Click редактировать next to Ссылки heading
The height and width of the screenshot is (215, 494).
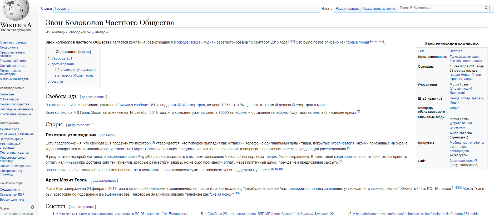[x=82, y=207]
